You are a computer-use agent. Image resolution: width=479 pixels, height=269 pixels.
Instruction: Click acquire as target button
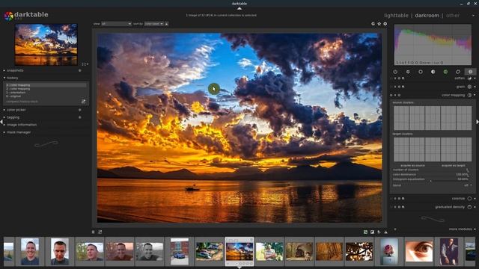[453, 165]
